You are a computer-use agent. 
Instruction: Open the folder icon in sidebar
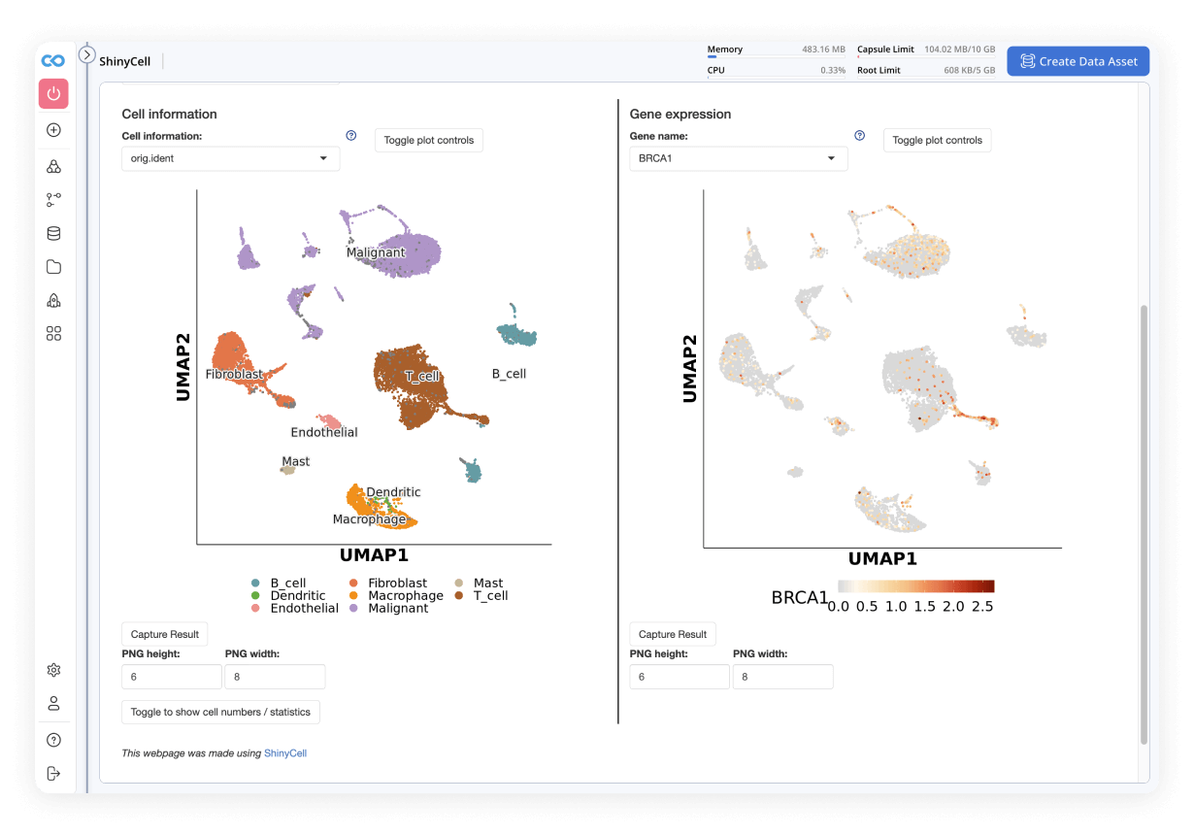coord(53,267)
